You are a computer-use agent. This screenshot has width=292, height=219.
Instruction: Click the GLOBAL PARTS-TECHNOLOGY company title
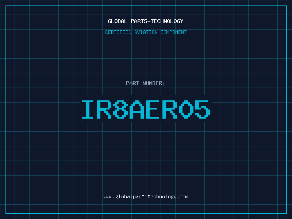(146, 21)
